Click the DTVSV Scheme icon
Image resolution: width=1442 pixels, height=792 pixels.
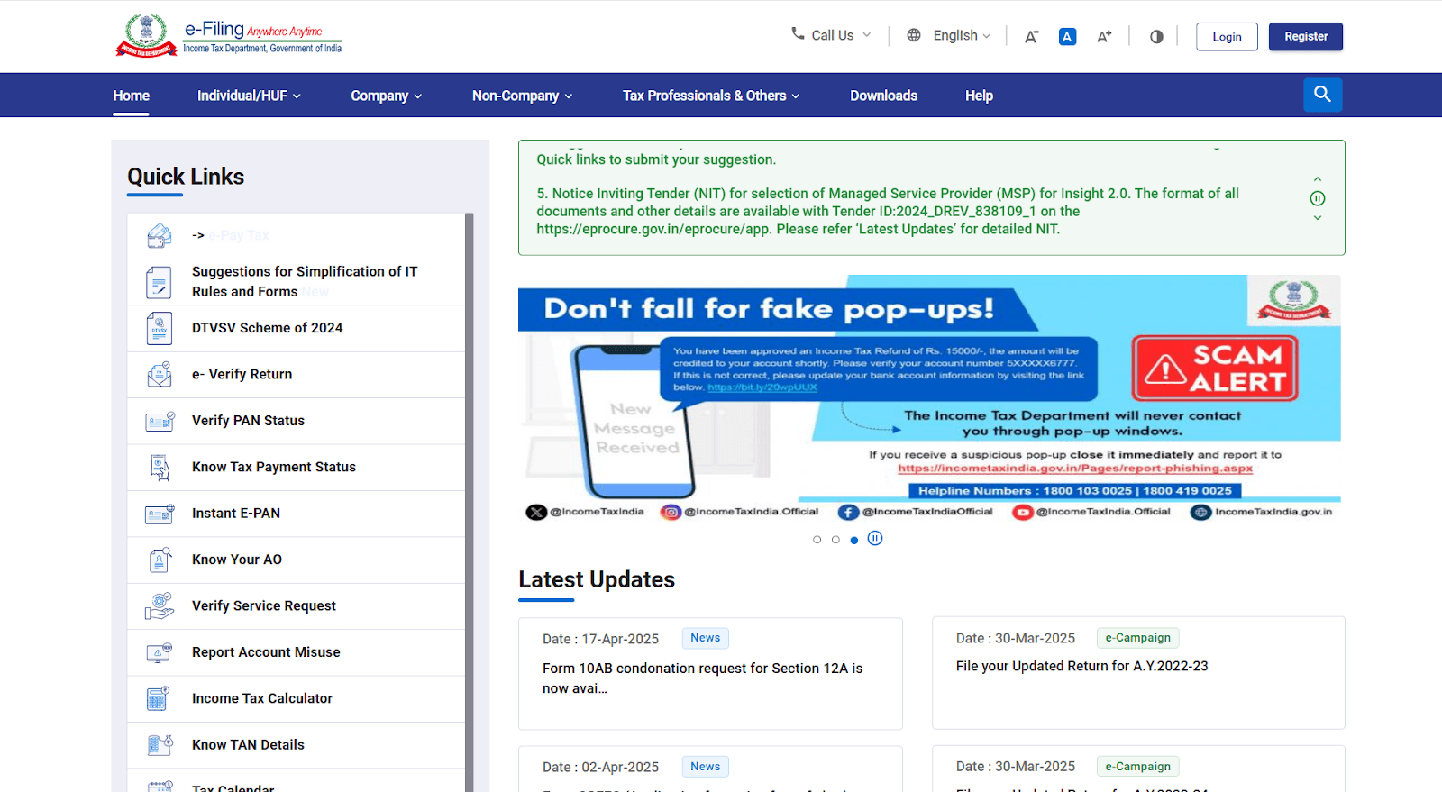(x=160, y=329)
